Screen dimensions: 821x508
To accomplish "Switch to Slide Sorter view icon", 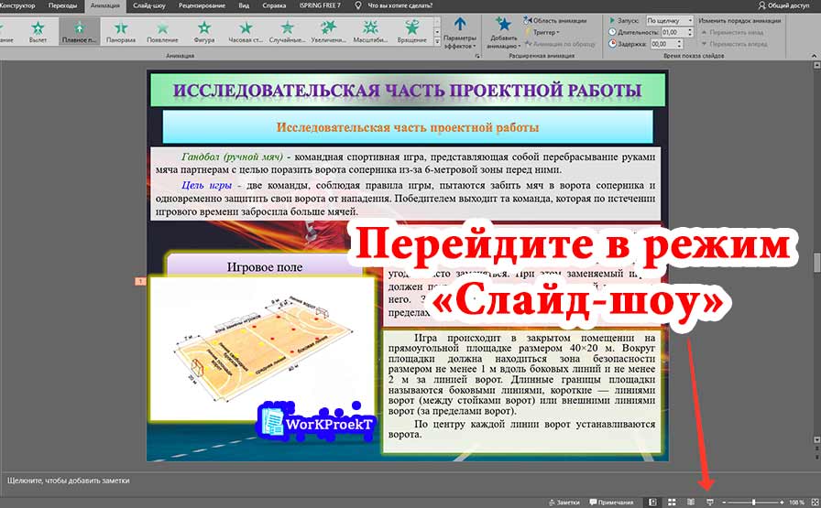I will click(672, 503).
